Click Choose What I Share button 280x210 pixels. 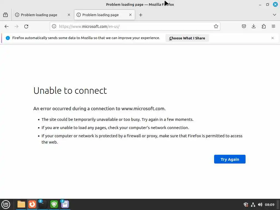click(187, 38)
